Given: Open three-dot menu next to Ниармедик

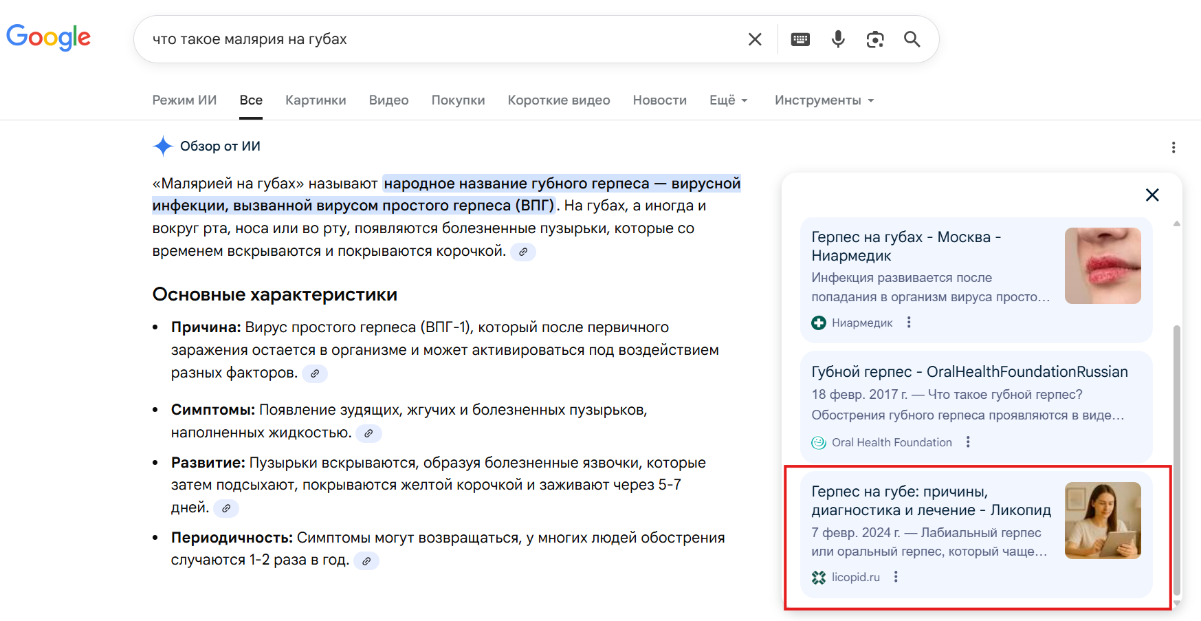Looking at the screenshot, I should point(909,323).
